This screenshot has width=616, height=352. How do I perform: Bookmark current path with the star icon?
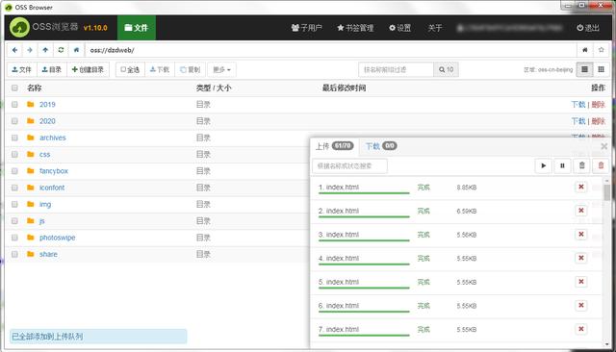click(x=601, y=50)
